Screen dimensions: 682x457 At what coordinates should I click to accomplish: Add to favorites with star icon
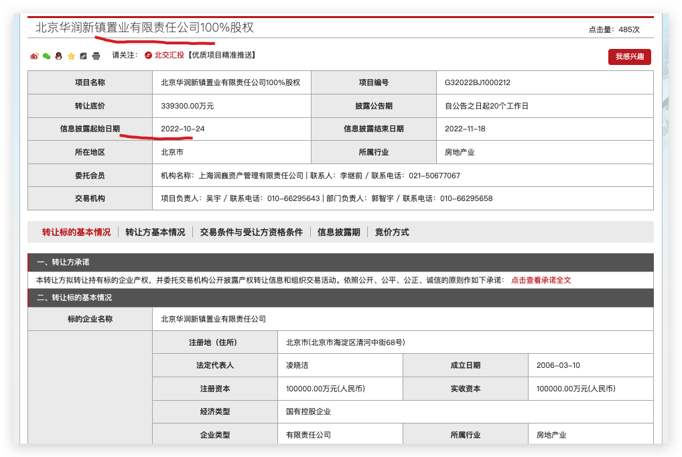click(71, 56)
